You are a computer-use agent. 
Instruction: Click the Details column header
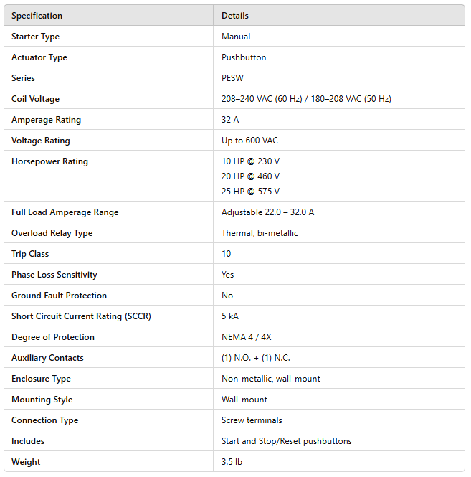[x=235, y=16]
